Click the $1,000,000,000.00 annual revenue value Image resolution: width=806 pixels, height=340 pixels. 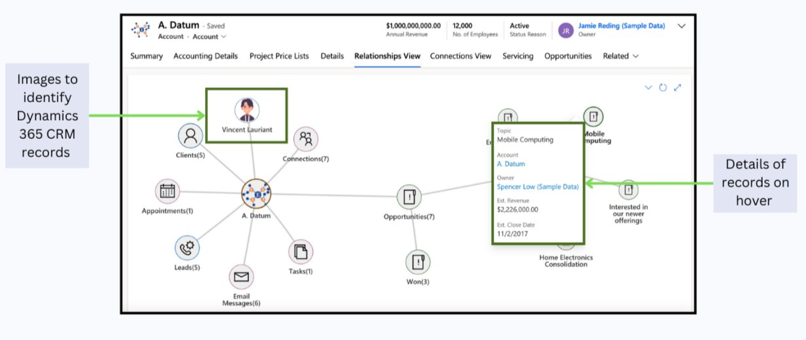(x=413, y=26)
